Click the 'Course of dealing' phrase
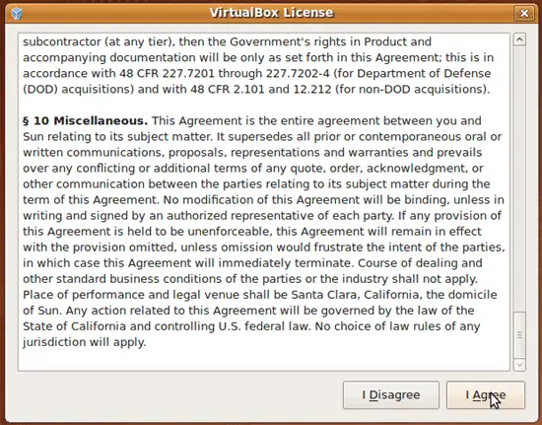This screenshot has width=542, height=425. (385, 263)
